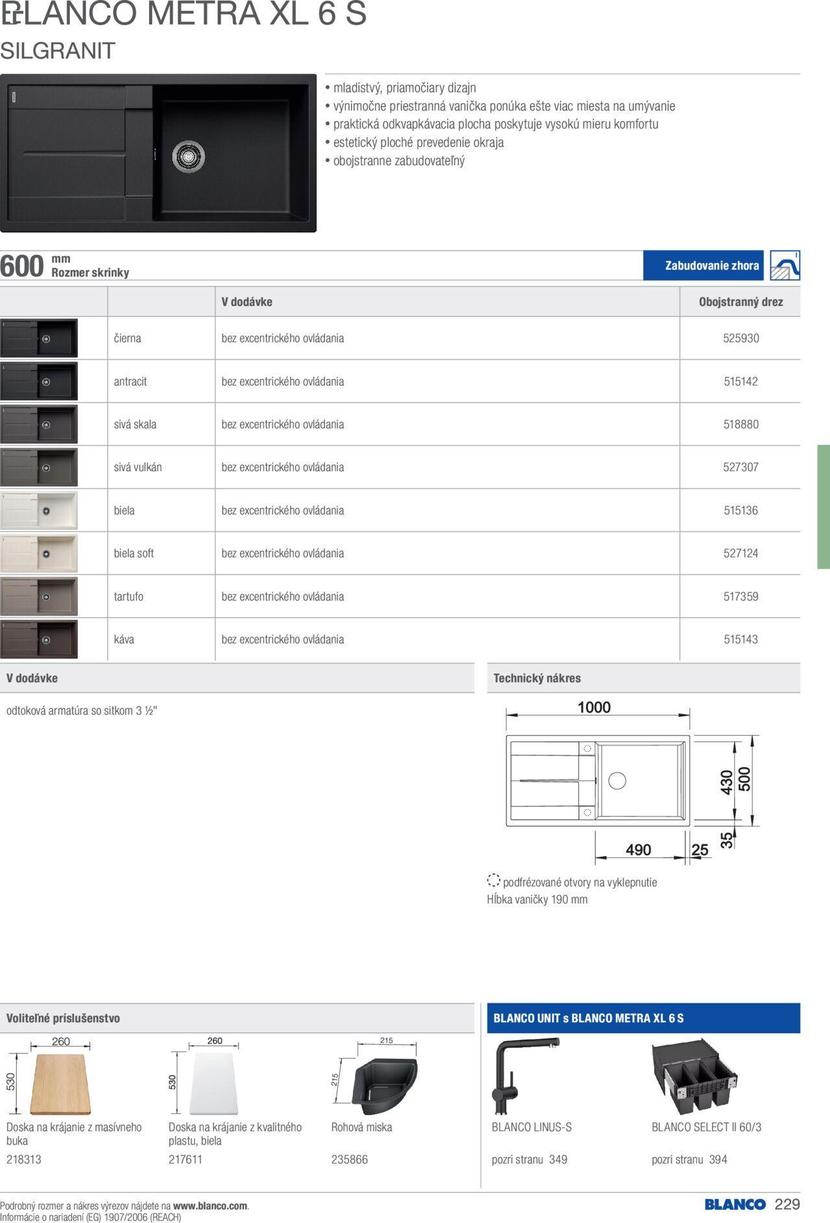Select the biela color sink thumbnail
Screen dimensions: 830x1223
click(39, 511)
